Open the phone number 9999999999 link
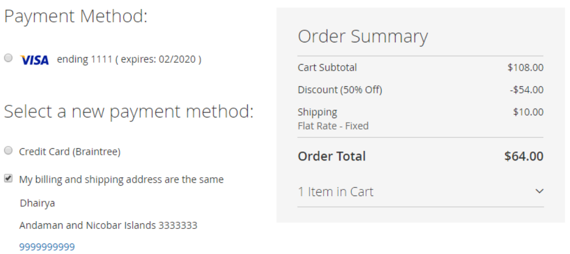The height and width of the screenshot is (254, 570). tap(47, 247)
